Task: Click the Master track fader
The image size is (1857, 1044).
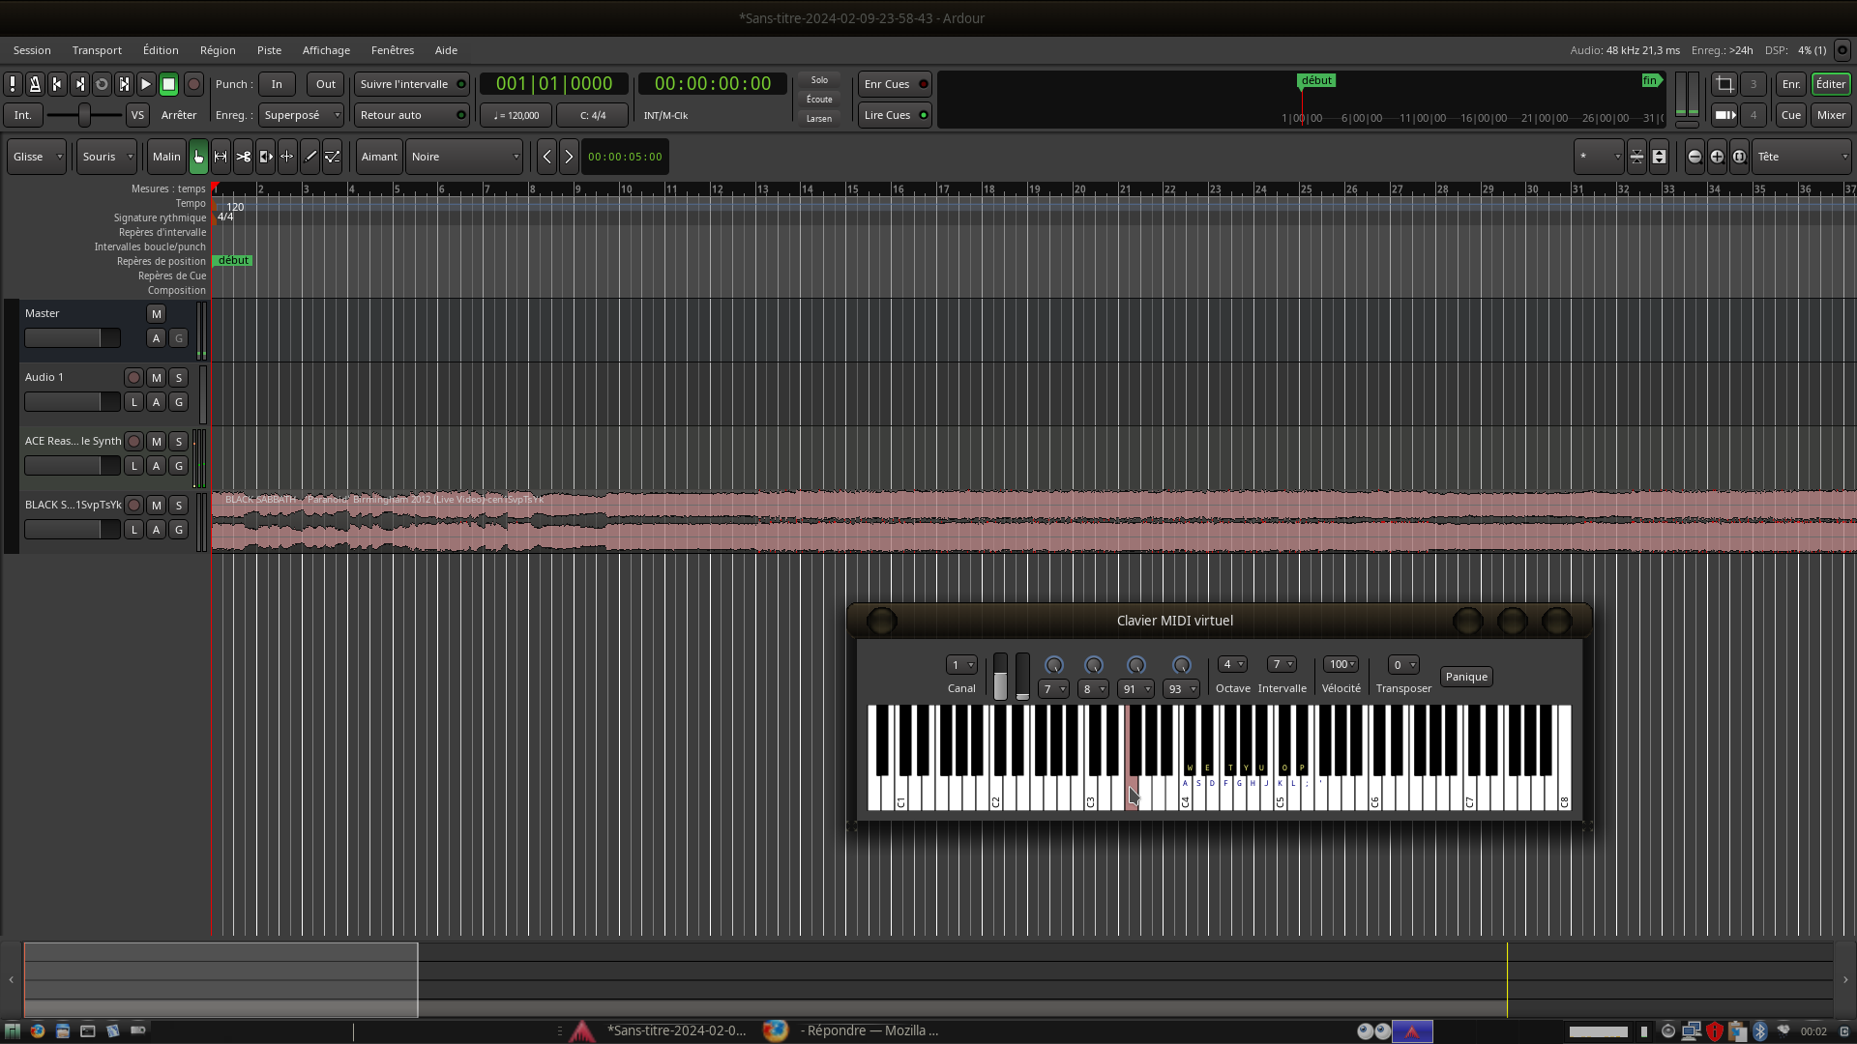Action: click(72, 338)
